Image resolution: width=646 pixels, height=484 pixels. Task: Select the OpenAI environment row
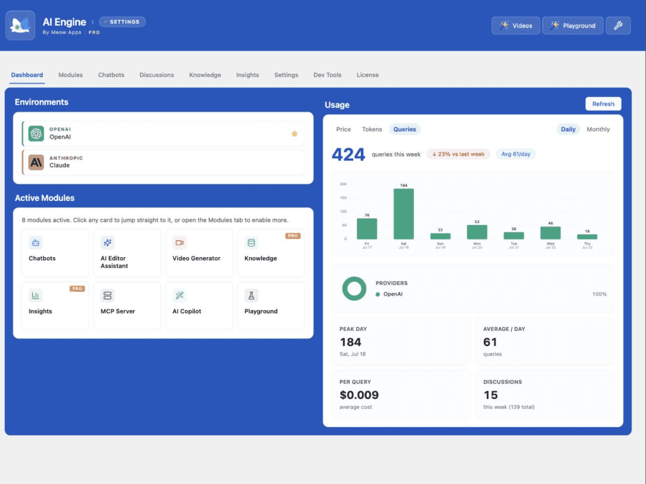[163, 134]
